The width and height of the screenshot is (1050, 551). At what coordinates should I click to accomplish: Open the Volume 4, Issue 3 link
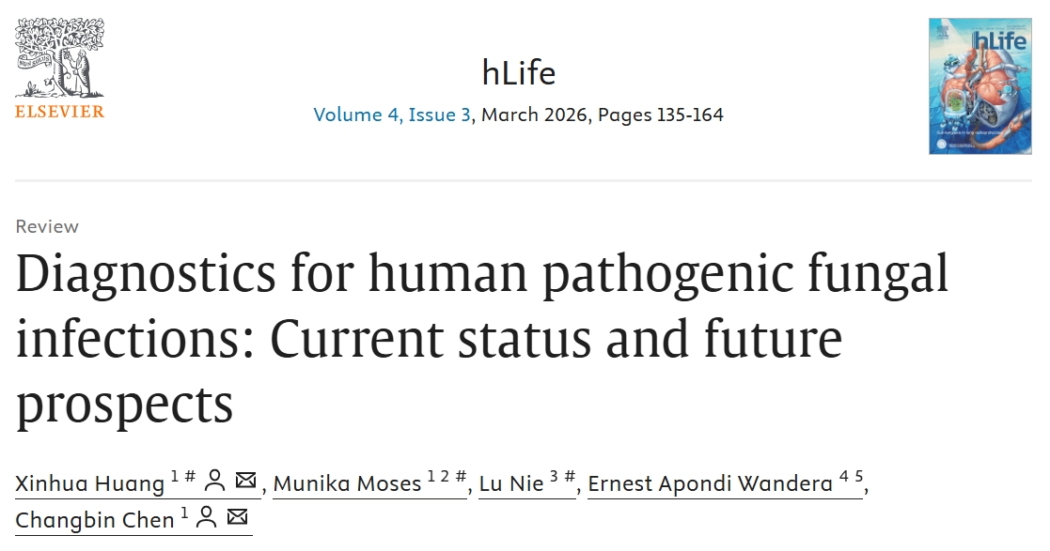pos(392,115)
